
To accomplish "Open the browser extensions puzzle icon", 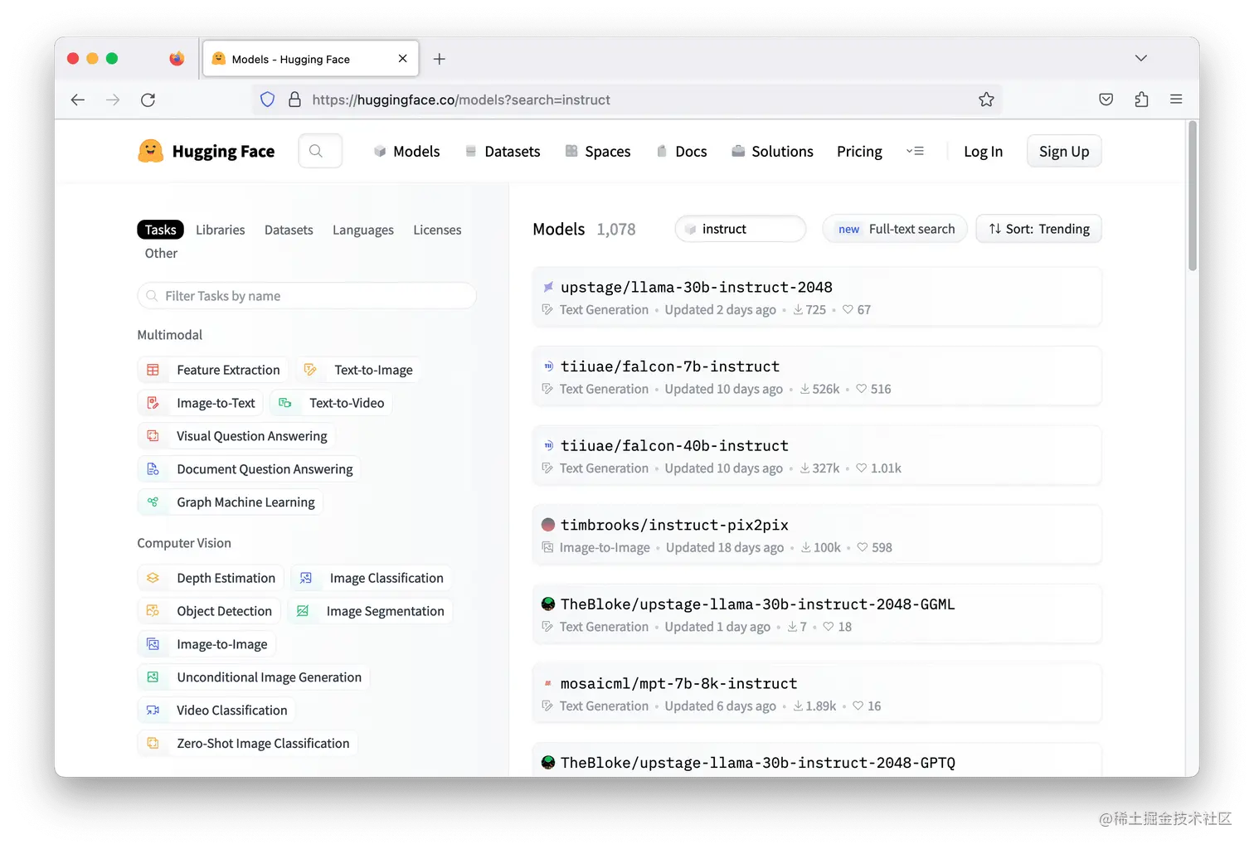I will (x=1141, y=99).
